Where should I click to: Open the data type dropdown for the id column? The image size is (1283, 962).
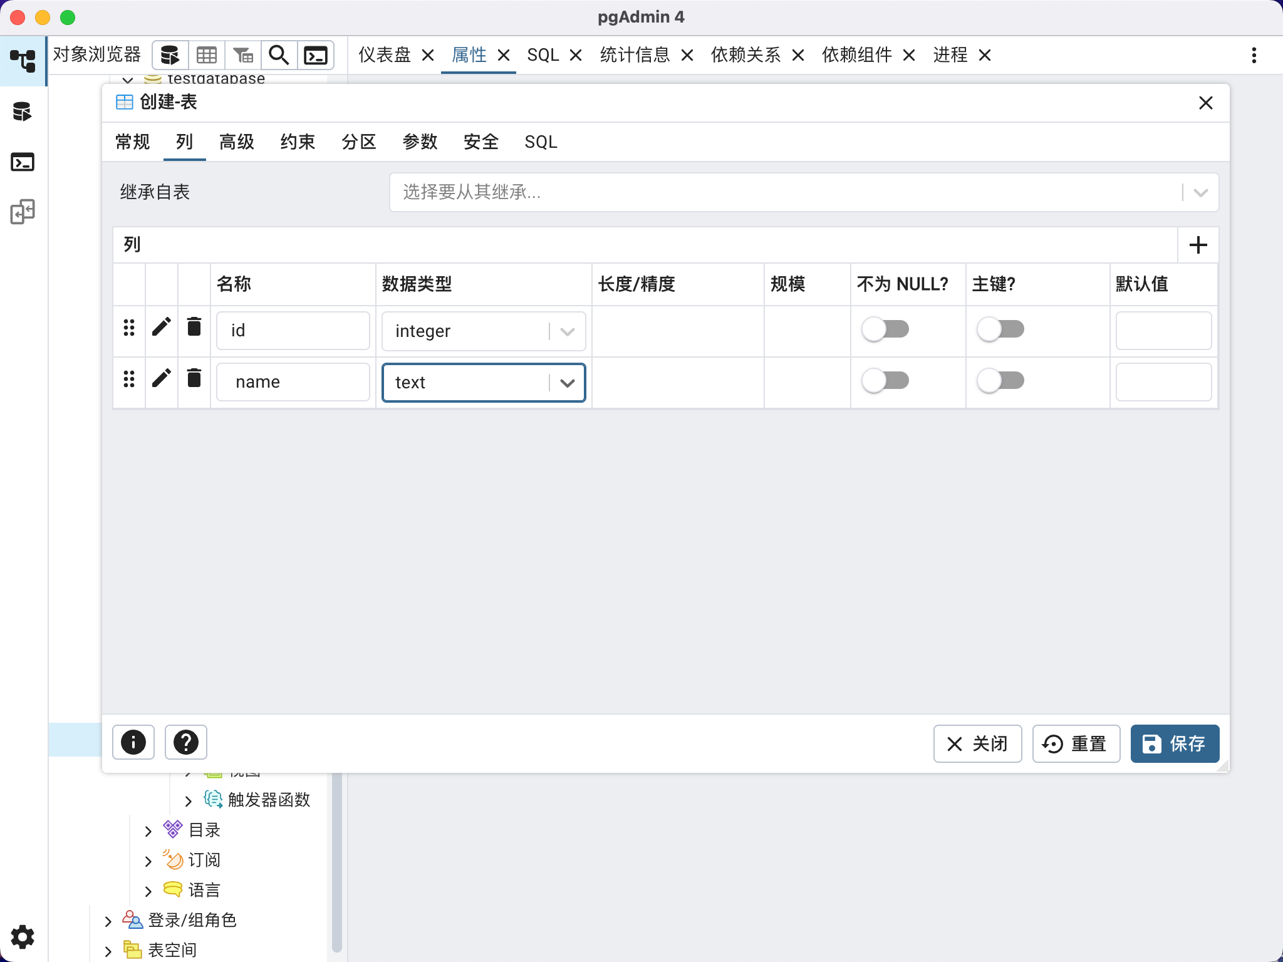click(566, 331)
